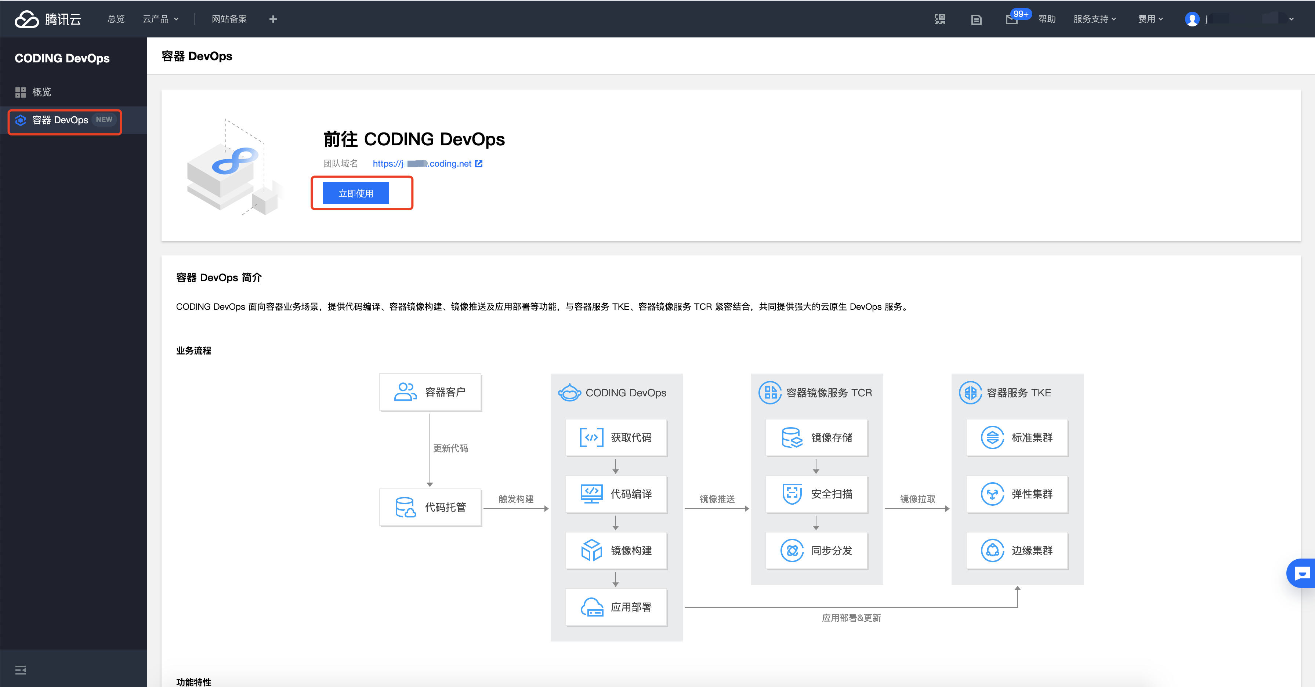
Task: Open the QR code scanner icon
Action: tap(940, 19)
